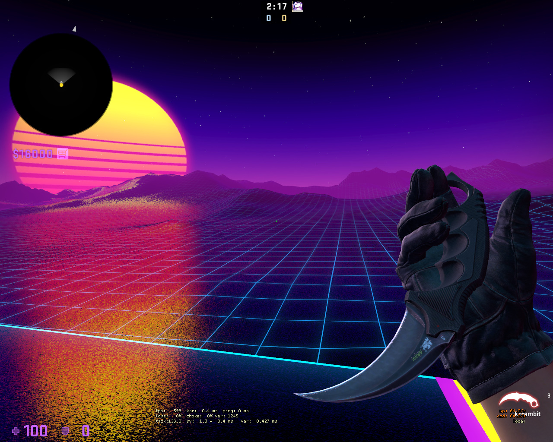Click the var: 0.427 ms readout
The image size is (553, 442).
pyautogui.click(x=259, y=421)
